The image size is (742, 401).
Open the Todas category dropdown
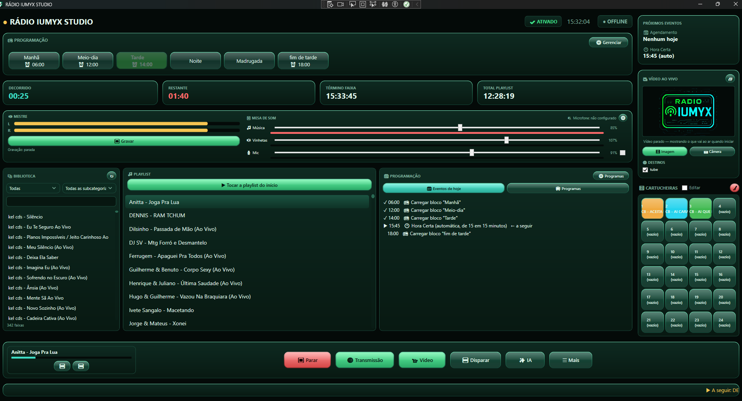pyautogui.click(x=33, y=188)
